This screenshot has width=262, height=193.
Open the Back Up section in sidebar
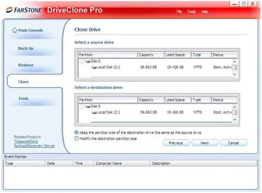coord(26,48)
